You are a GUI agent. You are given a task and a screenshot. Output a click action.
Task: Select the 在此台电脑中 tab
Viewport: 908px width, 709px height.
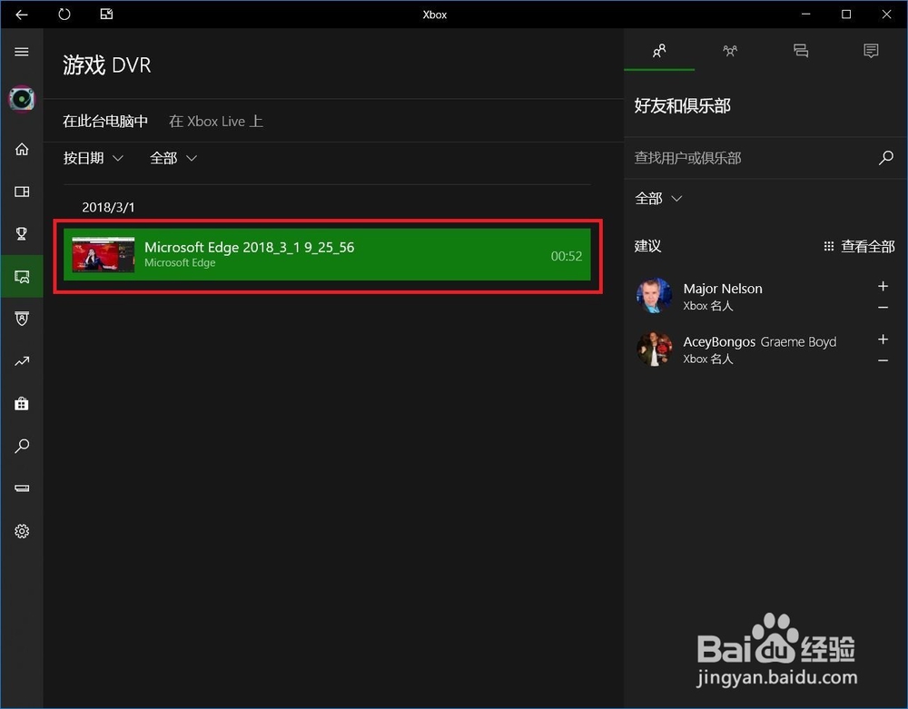[105, 121]
